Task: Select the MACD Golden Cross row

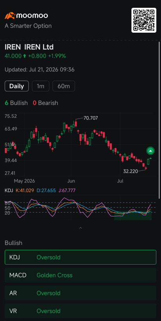Action: point(80,275)
